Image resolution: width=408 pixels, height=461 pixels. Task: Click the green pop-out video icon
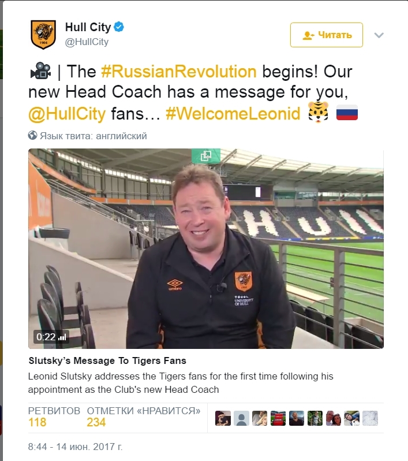click(x=206, y=156)
